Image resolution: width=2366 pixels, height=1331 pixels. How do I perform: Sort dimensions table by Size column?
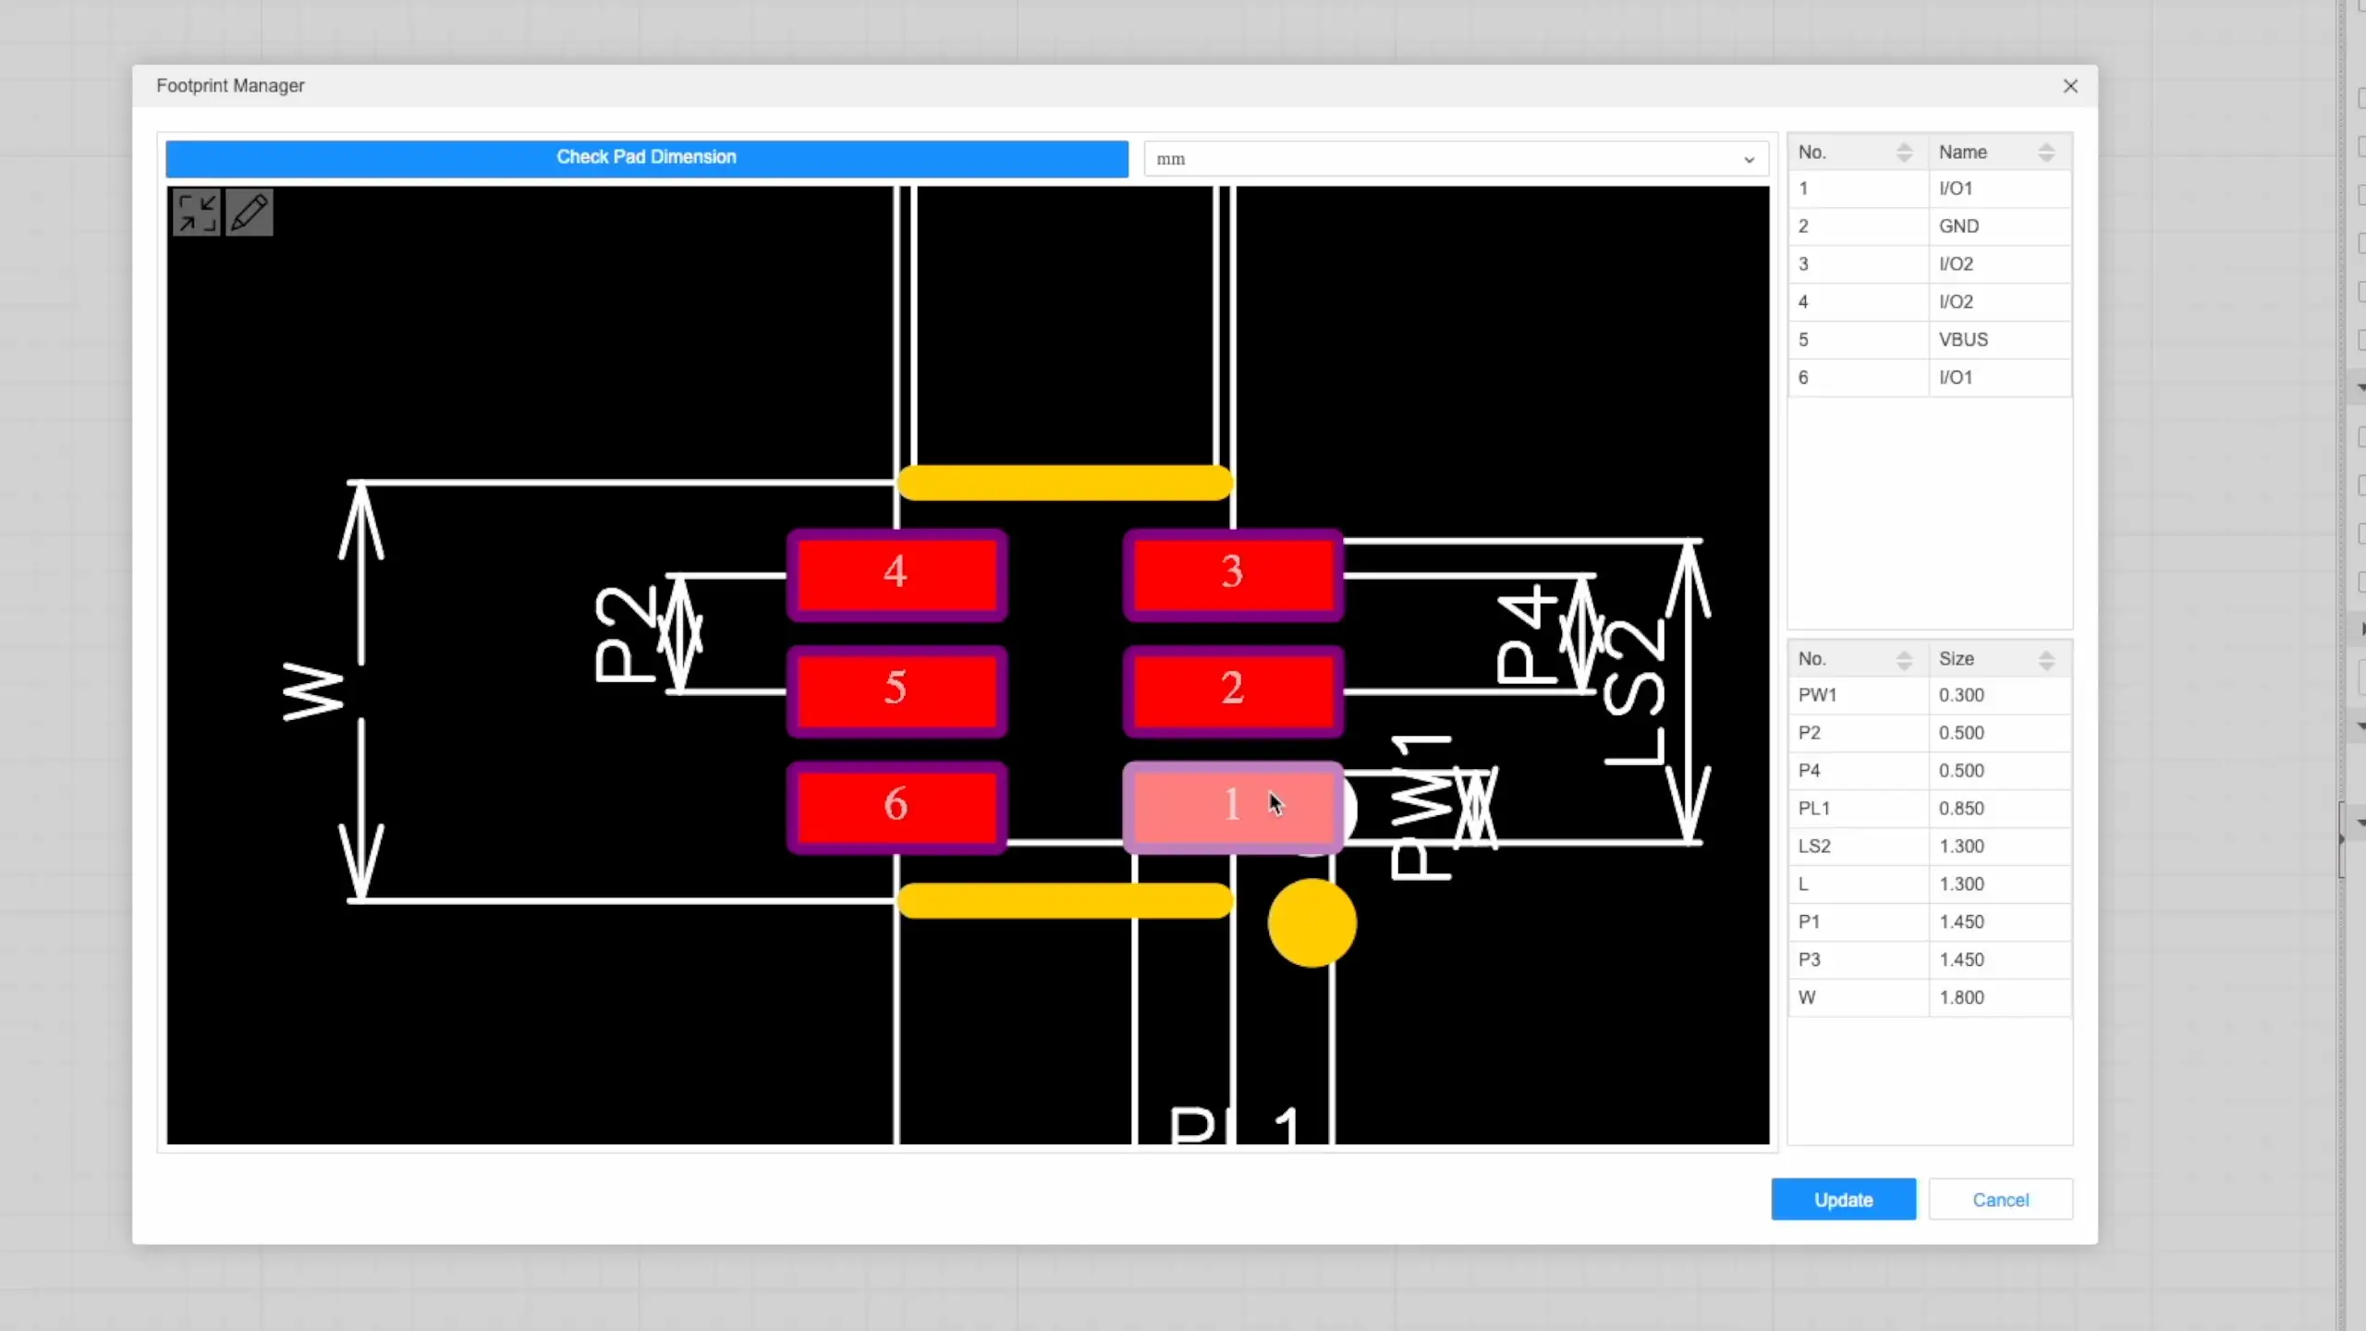tap(2046, 660)
